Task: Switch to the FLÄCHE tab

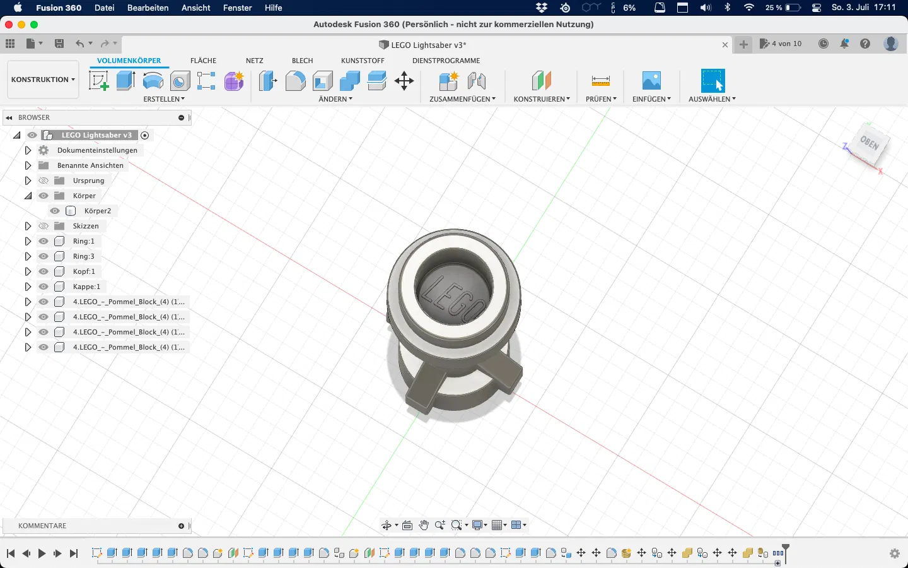Action: 203,61
